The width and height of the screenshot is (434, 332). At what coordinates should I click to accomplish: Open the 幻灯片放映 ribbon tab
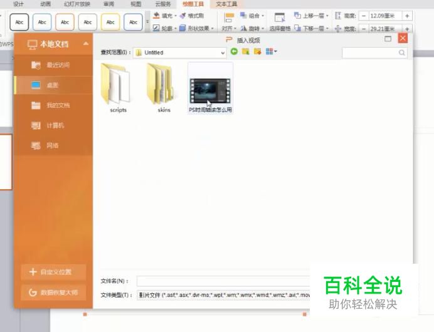tap(77, 4)
